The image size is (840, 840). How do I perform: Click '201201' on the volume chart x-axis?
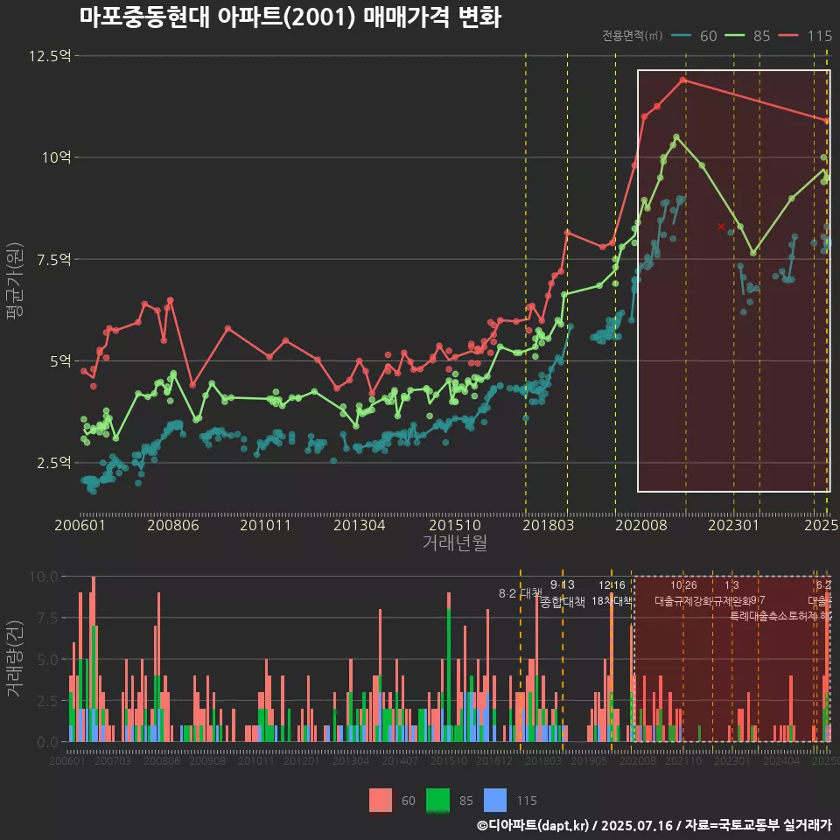click(302, 760)
